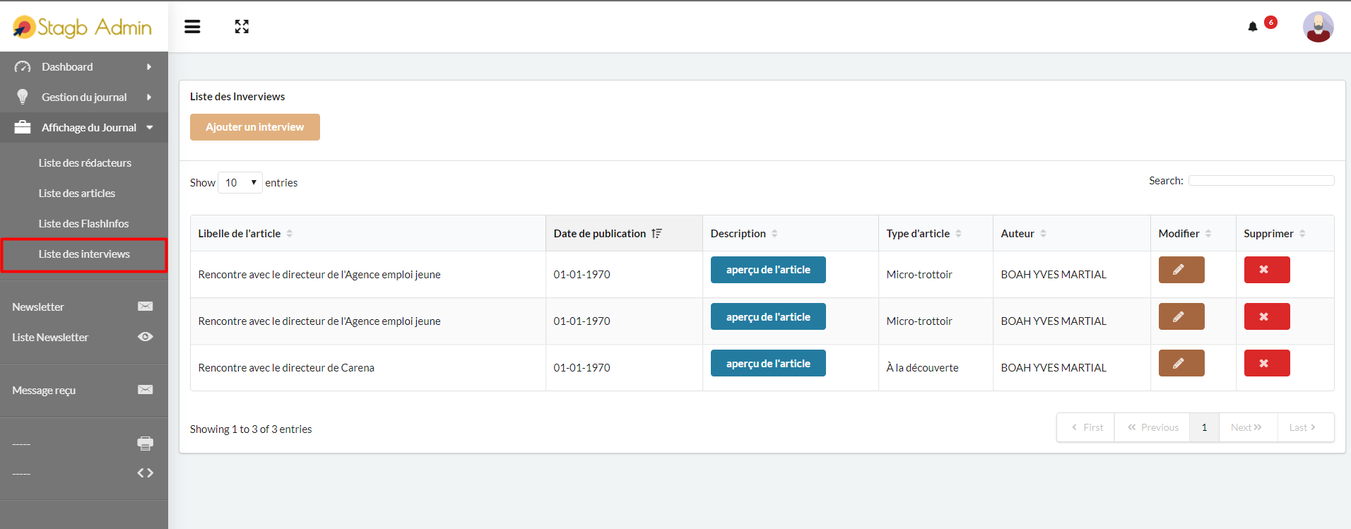The image size is (1351, 529).
Task: Go to Previous page
Action: 1152,427
